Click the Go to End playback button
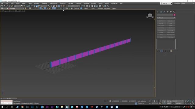Viewport: 195px width, 109px height. click(160, 101)
